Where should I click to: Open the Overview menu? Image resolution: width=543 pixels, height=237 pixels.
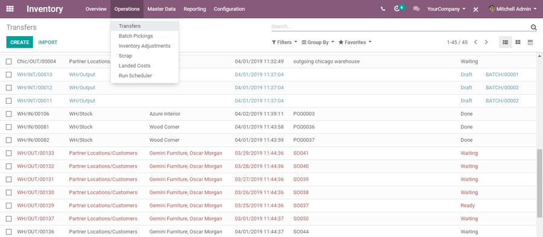(96, 9)
